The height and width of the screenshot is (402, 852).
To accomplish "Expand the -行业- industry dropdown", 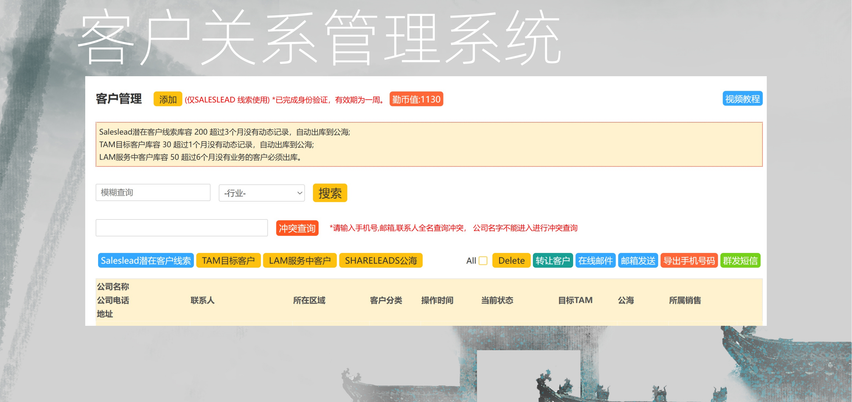I will [x=261, y=193].
